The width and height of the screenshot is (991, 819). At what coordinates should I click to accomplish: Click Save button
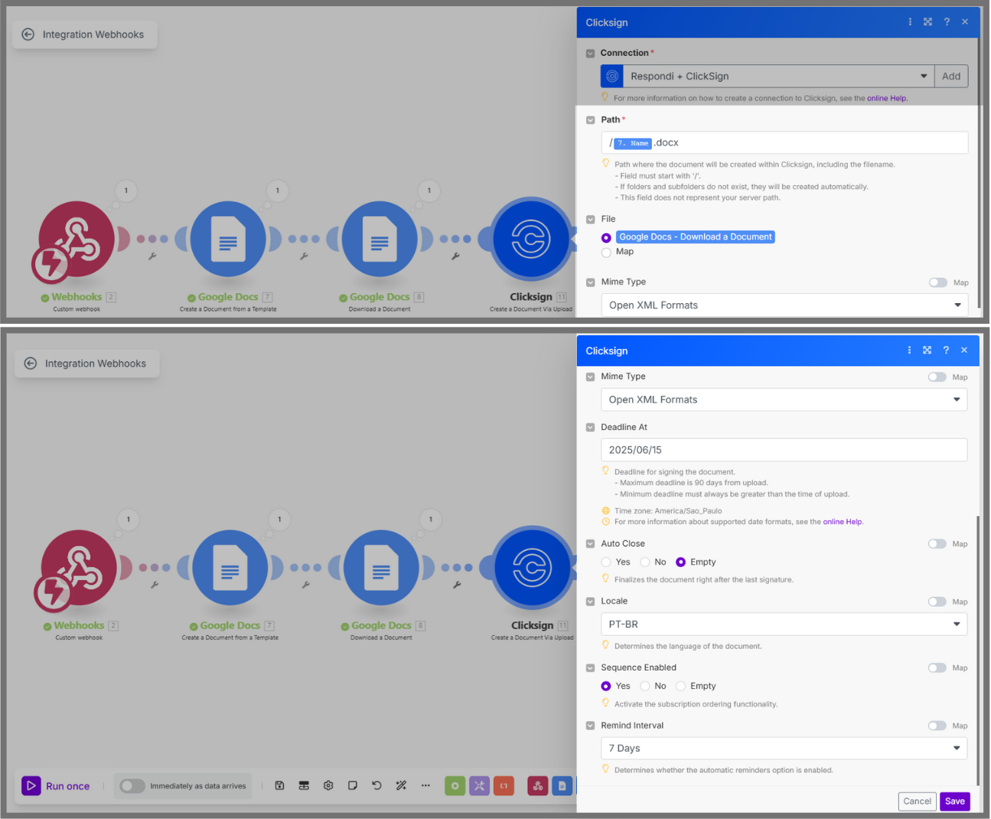[954, 801]
